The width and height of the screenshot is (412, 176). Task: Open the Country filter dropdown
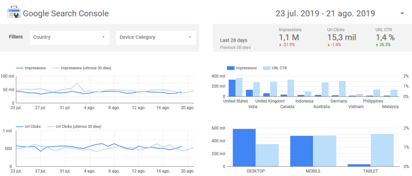click(x=69, y=37)
